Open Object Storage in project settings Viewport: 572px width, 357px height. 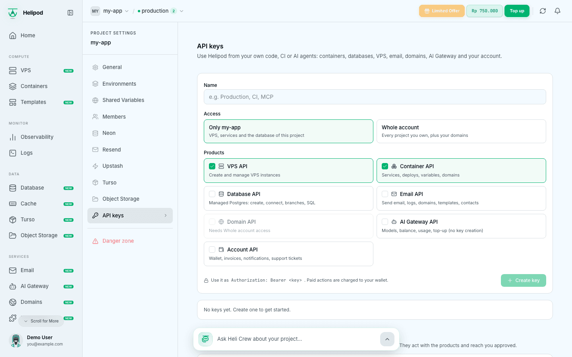click(130, 199)
